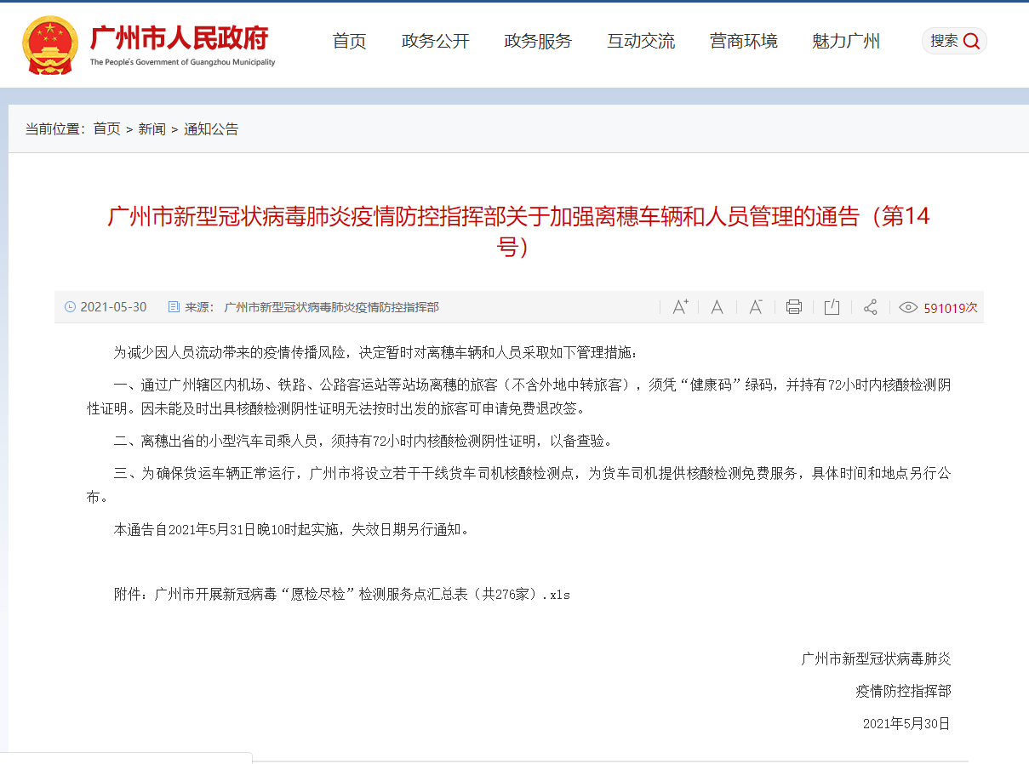1029x764 pixels.
Task: Open the 政务公开 menu item
Action: [435, 41]
